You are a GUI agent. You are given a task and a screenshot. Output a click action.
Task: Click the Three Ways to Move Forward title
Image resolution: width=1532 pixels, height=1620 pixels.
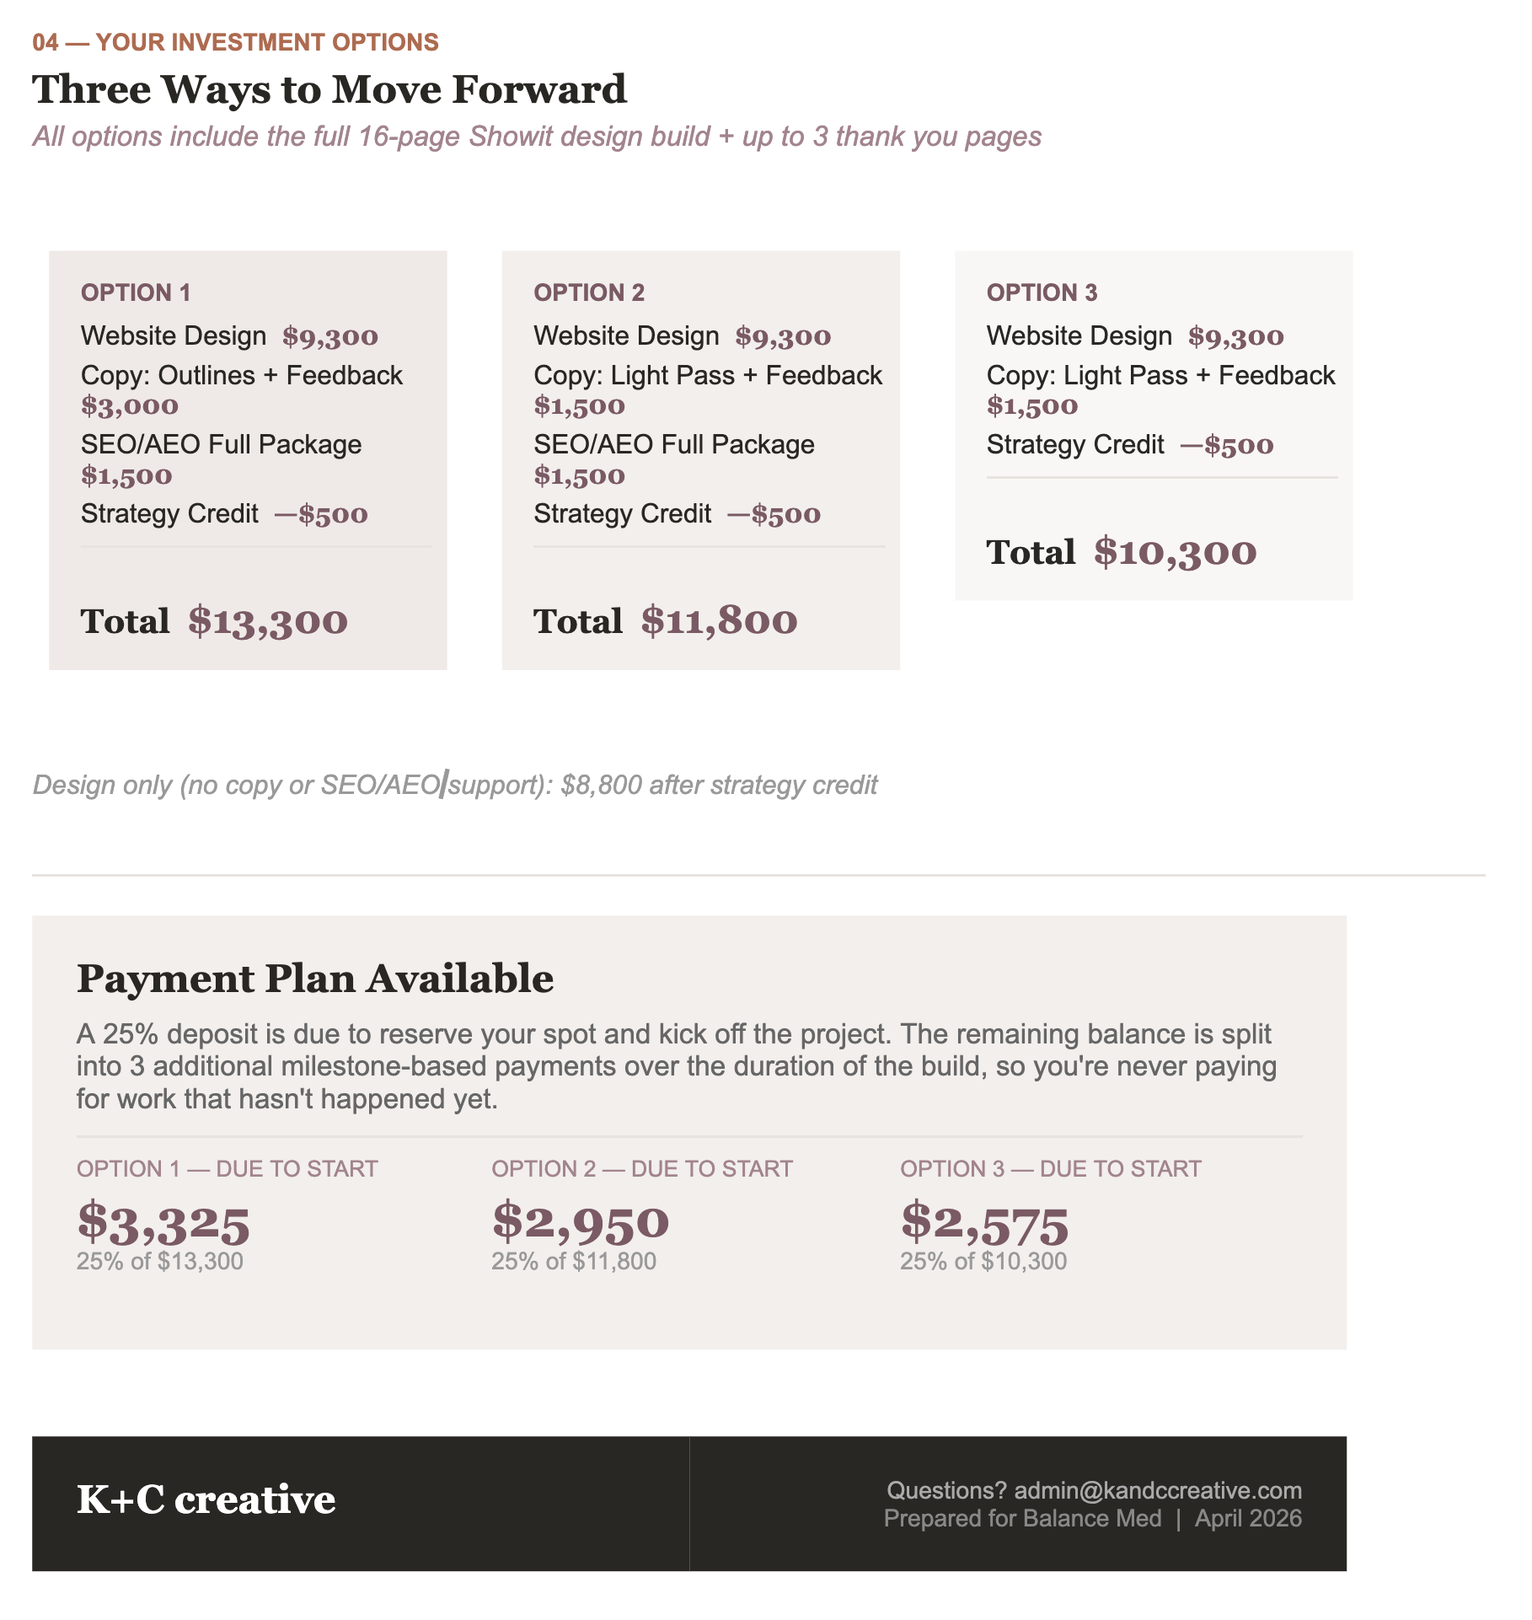tap(329, 89)
